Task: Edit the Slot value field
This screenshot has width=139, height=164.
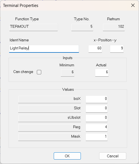Action: point(97,109)
